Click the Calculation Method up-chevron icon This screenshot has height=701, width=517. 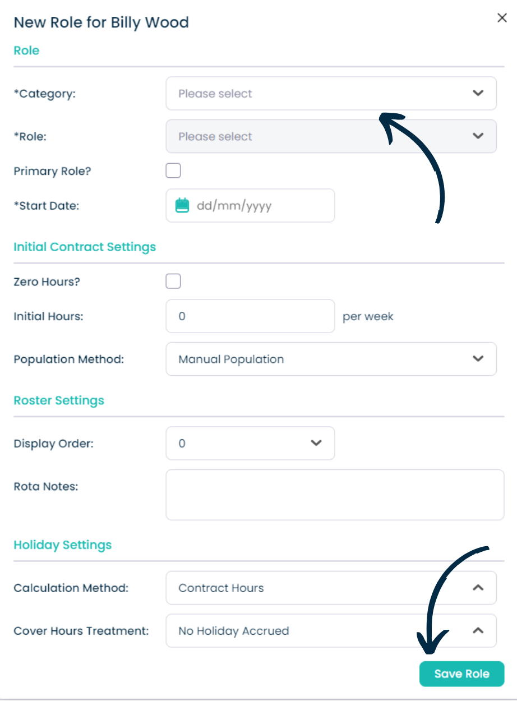coord(478,588)
